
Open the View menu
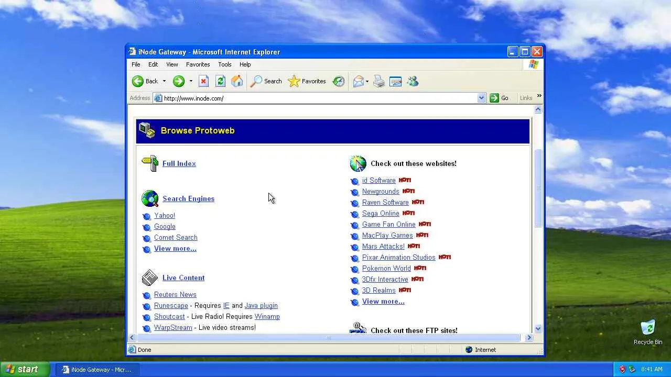(x=172, y=64)
